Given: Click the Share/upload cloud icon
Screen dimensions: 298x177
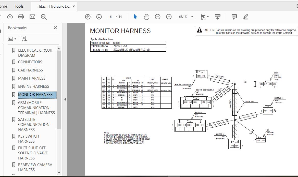Looking at the screenshot, I should click(10, 17).
